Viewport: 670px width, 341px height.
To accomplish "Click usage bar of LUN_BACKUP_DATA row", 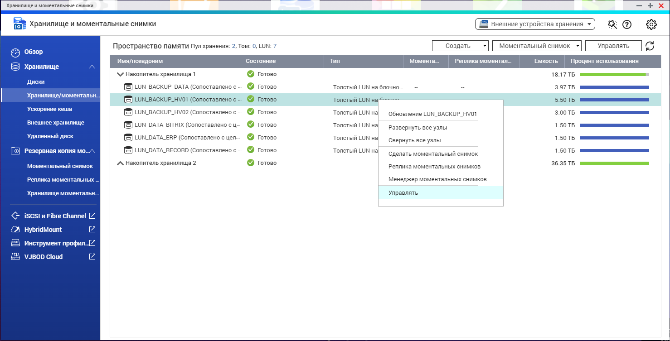I will coord(615,87).
